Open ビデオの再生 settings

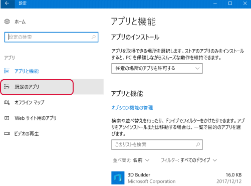27,134
